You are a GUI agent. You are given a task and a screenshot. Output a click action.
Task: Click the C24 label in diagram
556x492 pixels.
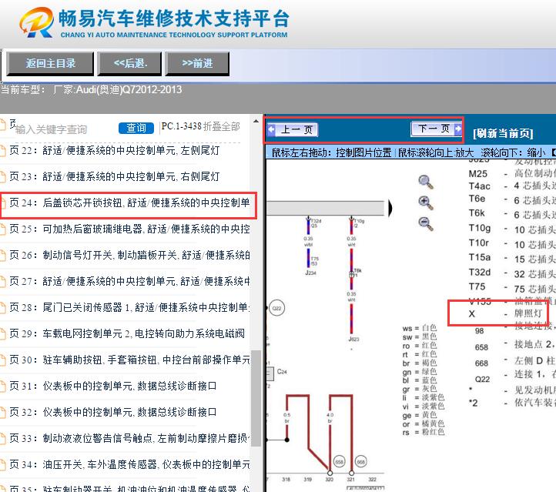point(282,371)
